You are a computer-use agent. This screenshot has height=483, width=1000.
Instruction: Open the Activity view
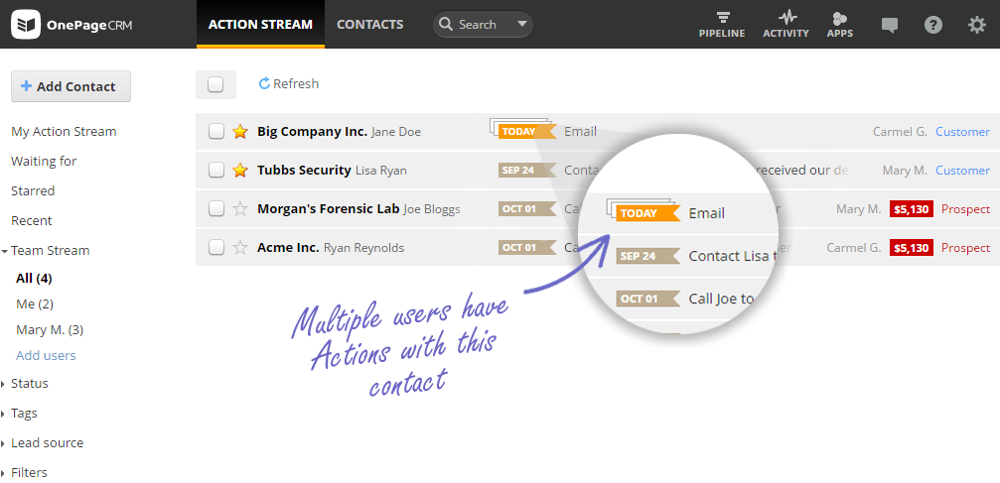click(x=786, y=24)
